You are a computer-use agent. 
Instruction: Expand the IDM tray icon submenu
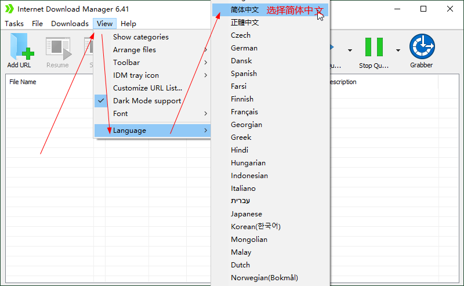(153, 75)
